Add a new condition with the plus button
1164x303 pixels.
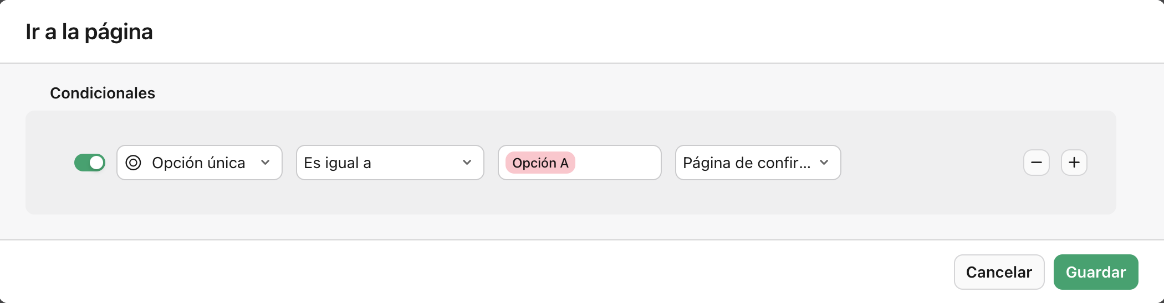pyautogui.click(x=1074, y=163)
